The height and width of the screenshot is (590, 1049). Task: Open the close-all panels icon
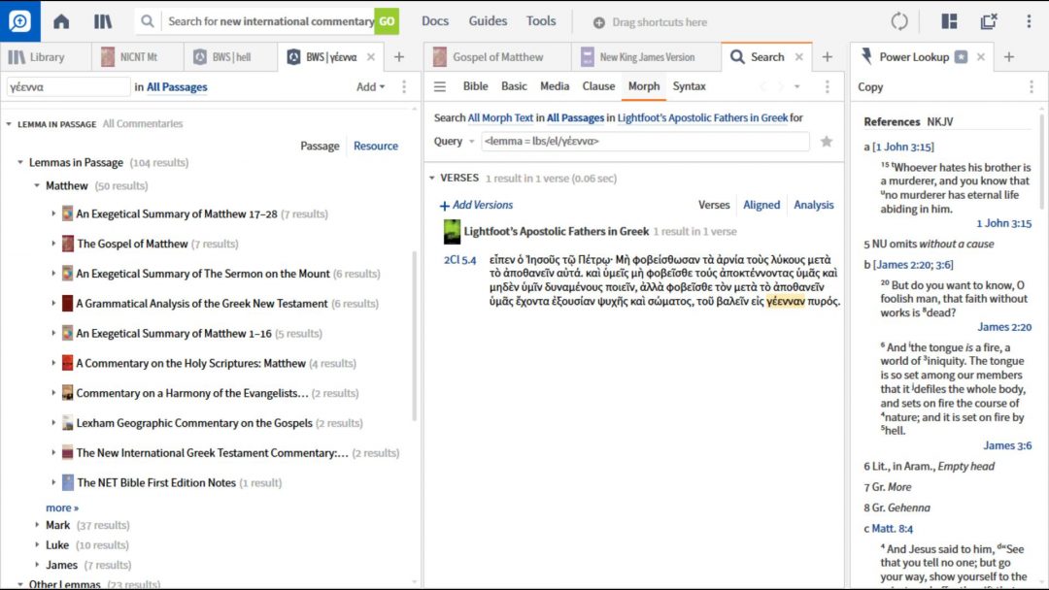989,21
